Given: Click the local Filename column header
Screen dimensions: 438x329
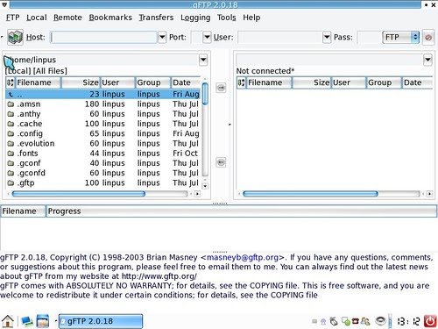Looking at the screenshot, I should tap(38, 82).
